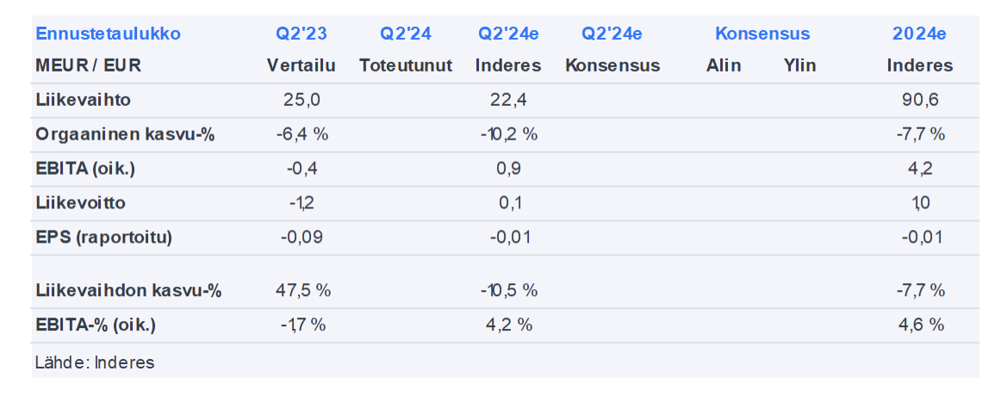The height and width of the screenshot is (396, 982).
Task: Click the Q2'24 Toteutunut column header
Action: coord(406,34)
